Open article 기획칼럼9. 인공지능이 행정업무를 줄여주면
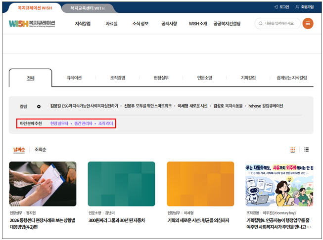323x240 pixels. [x=278, y=224]
